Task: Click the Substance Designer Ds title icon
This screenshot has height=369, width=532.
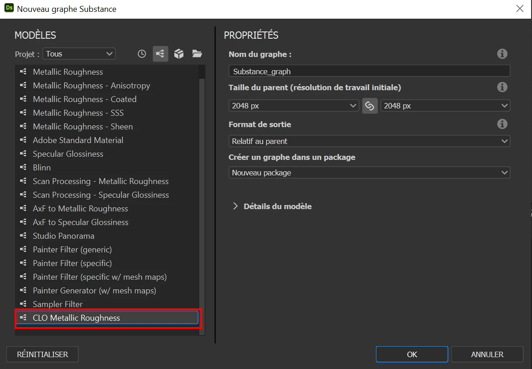Action: (9, 8)
